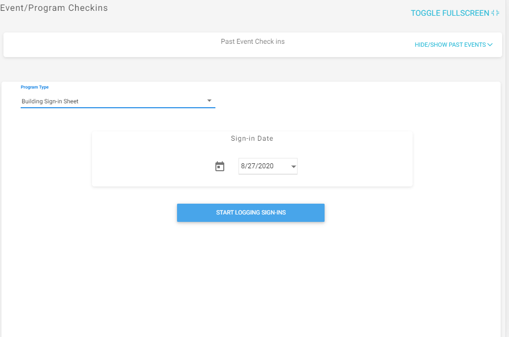Click the Event/Program Checkins page title
This screenshot has height=337, width=509.
coord(54,8)
